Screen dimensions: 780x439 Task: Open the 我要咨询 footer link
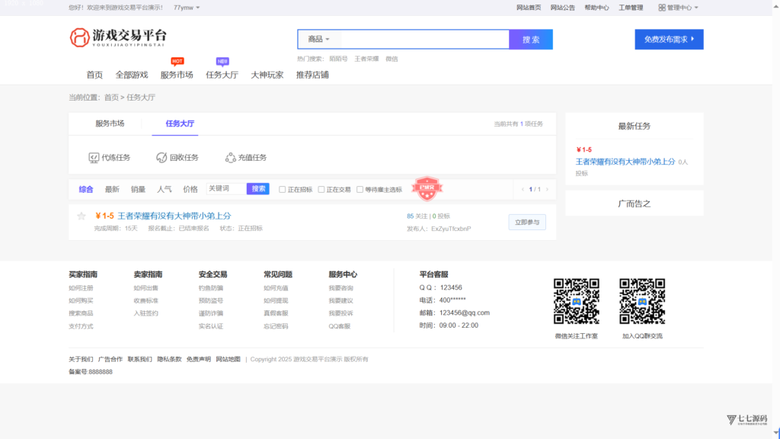point(340,287)
